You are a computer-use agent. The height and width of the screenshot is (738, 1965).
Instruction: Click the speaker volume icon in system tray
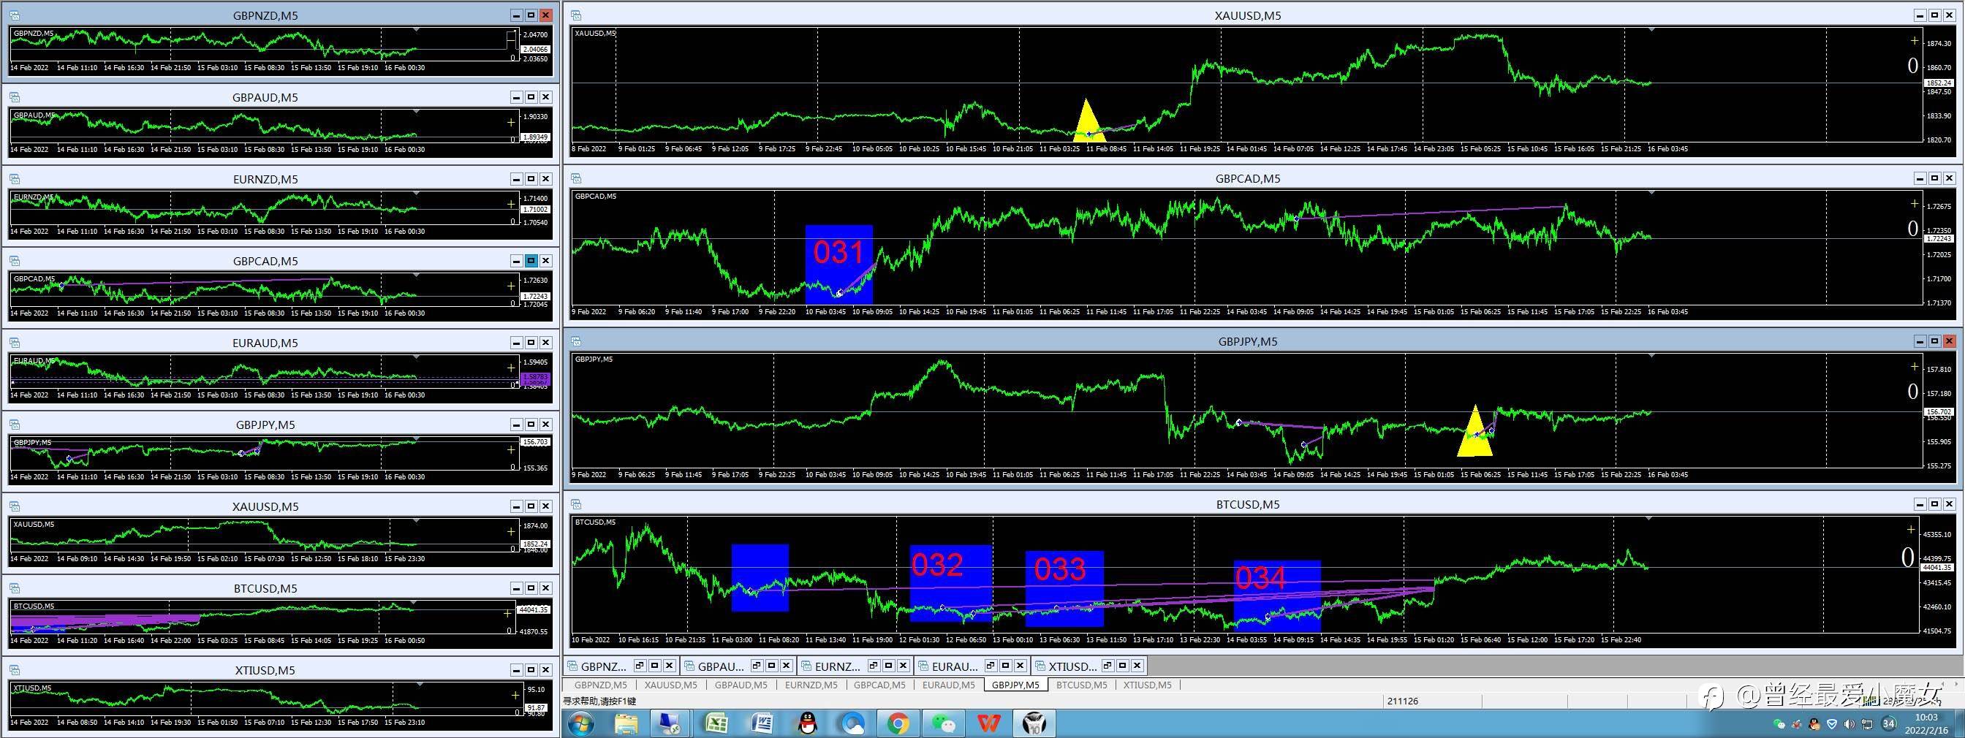[1848, 723]
